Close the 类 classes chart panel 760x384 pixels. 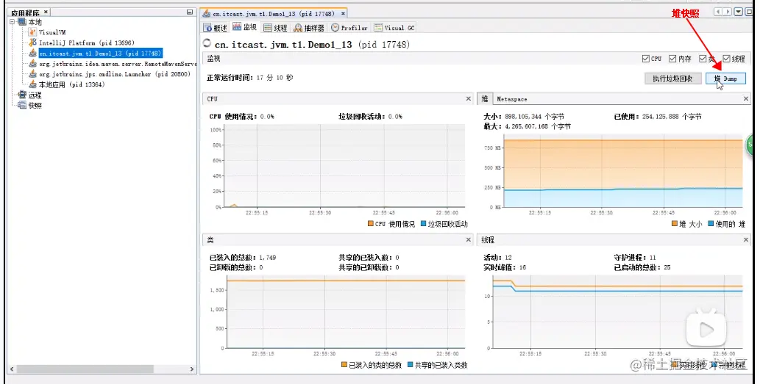pyautogui.click(x=468, y=239)
